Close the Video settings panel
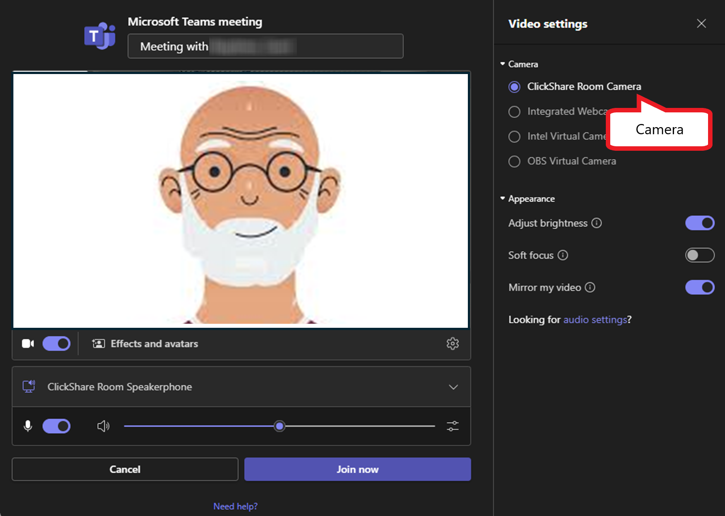The width and height of the screenshot is (725, 516). [x=701, y=24]
